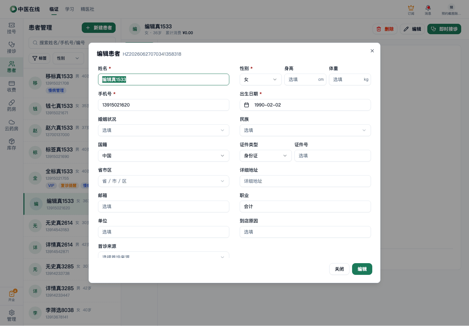
Task: Open 性别 filter dropdown in patient list
Action: click(68, 58)
